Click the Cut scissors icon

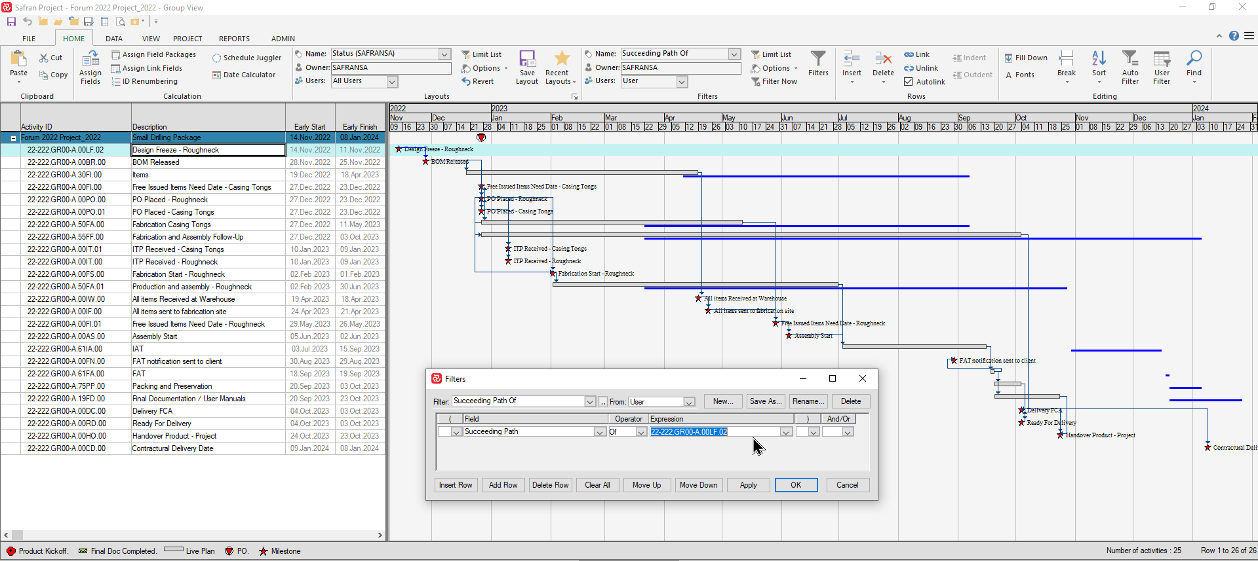click(x=44, y=58)
